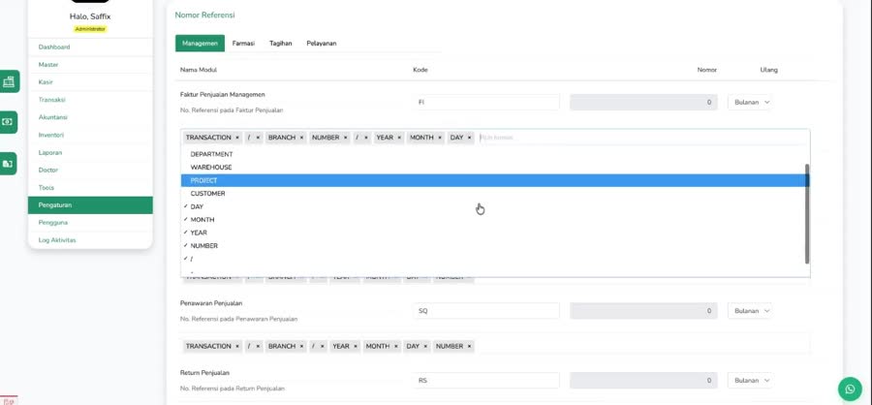Open Pengguna in the sidebar
This screenshot has width=872, height=405.
(90, 223)
